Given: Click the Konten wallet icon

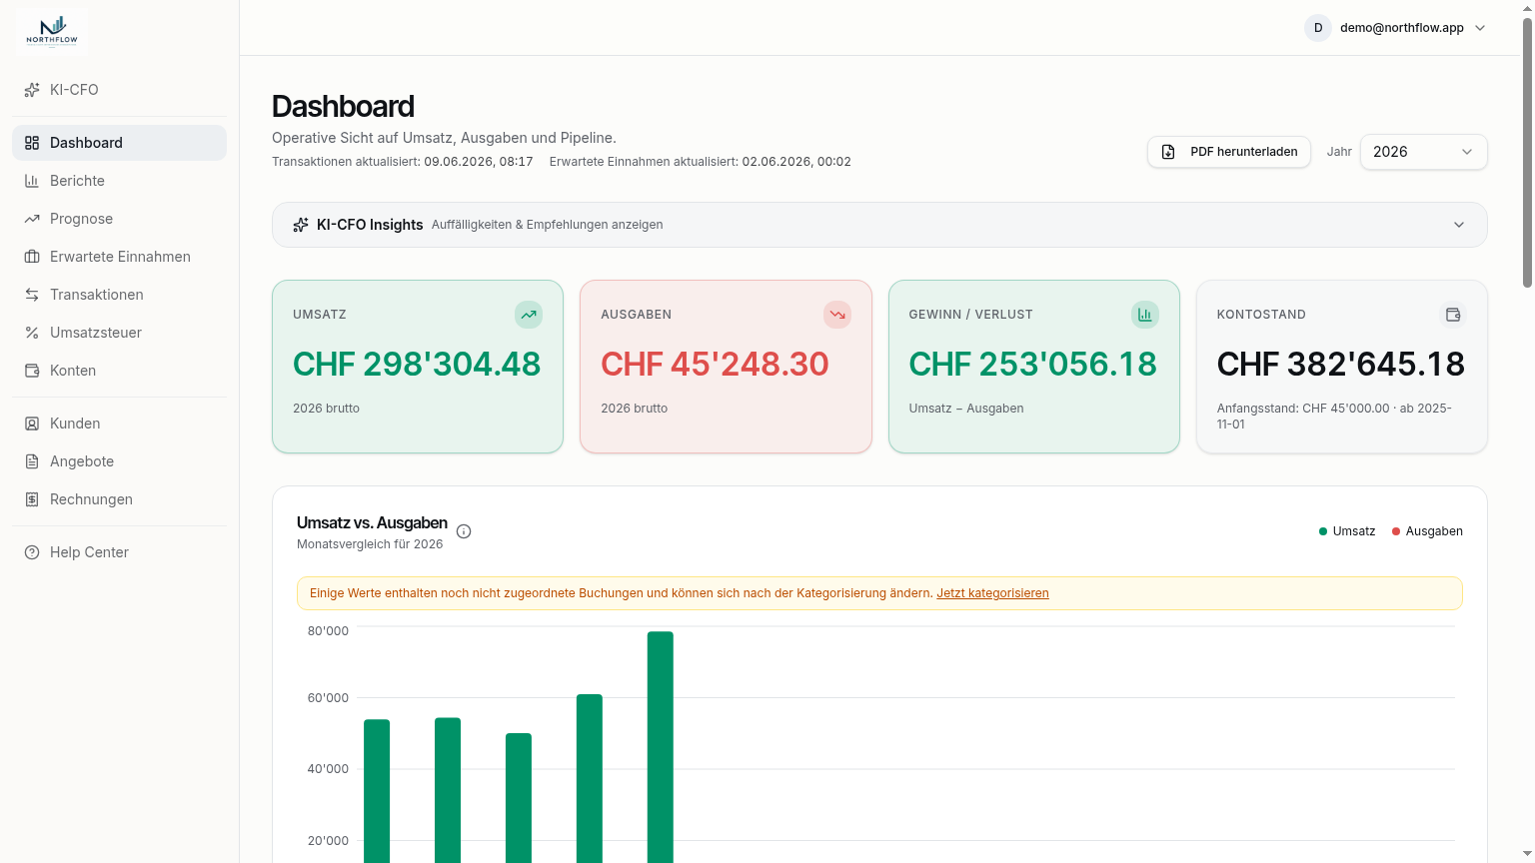Looking at the screenshot, I should click(x=32, y=371).
